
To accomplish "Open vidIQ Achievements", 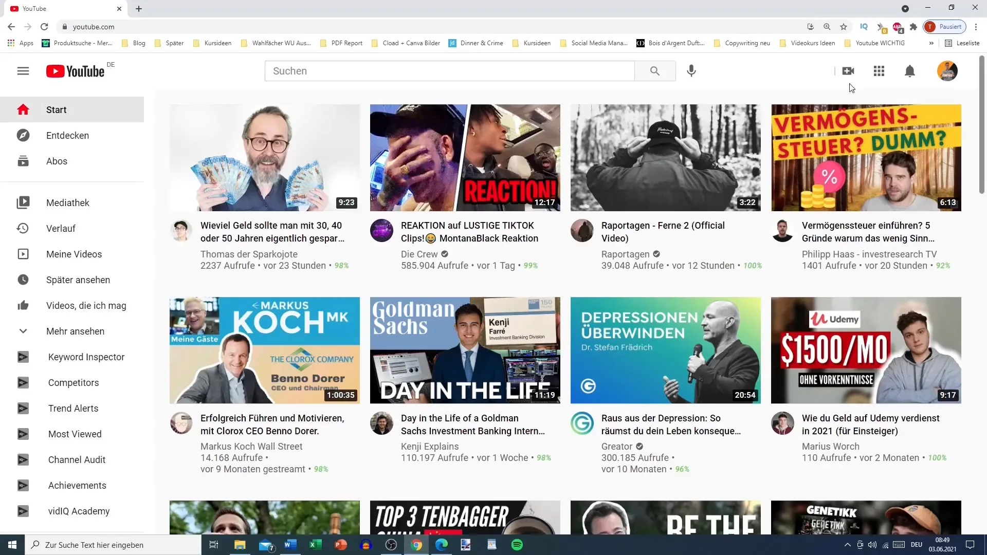I will [x=72, y=485].
